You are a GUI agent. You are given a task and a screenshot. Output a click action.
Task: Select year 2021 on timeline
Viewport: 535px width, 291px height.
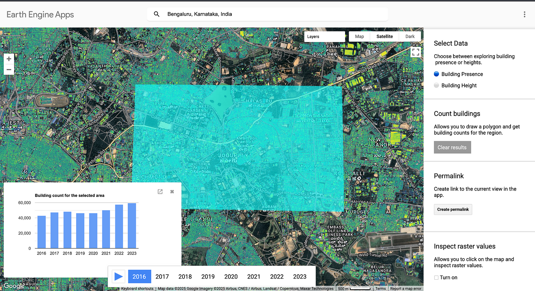[254, 277]
